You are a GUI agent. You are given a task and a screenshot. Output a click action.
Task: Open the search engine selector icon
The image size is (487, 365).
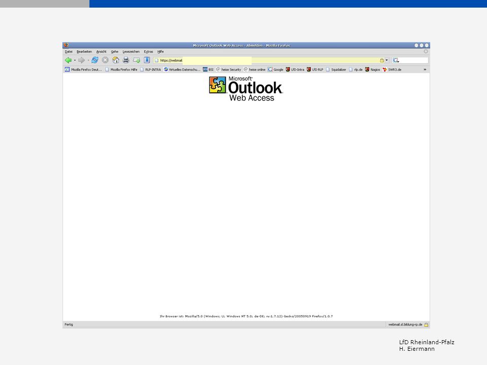click(x=396, y=60)
